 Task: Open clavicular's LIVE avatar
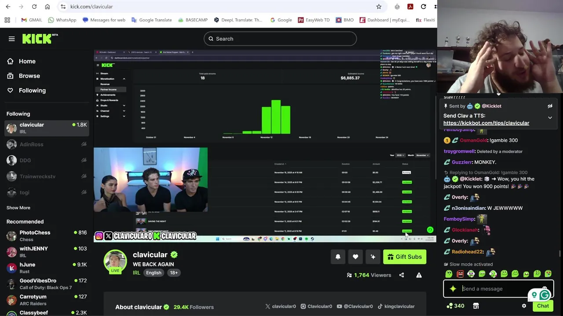pos(115,261)
